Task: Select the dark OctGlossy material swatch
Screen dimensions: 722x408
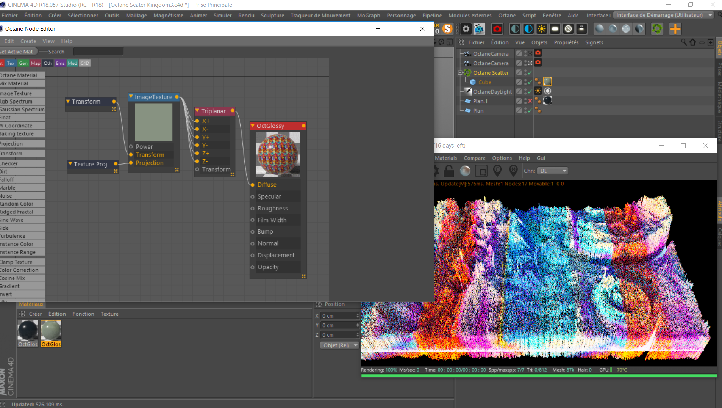Action: click(x=28, y=331)
